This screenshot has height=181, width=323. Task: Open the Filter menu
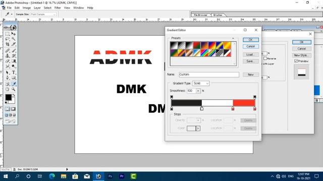click(x=58, y=8)
